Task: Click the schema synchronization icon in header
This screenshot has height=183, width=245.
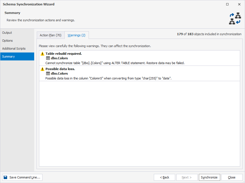Action: (x=235, y=19)
